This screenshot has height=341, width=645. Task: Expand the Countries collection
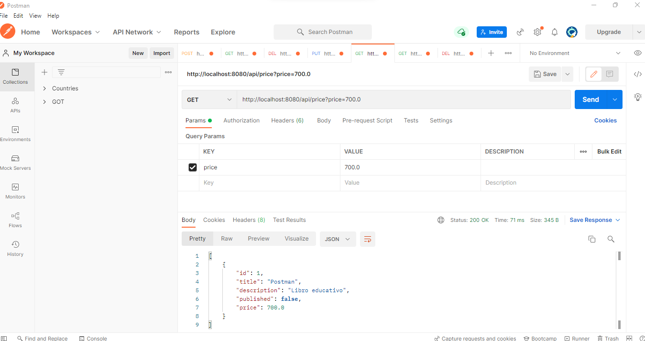[44, 88]
